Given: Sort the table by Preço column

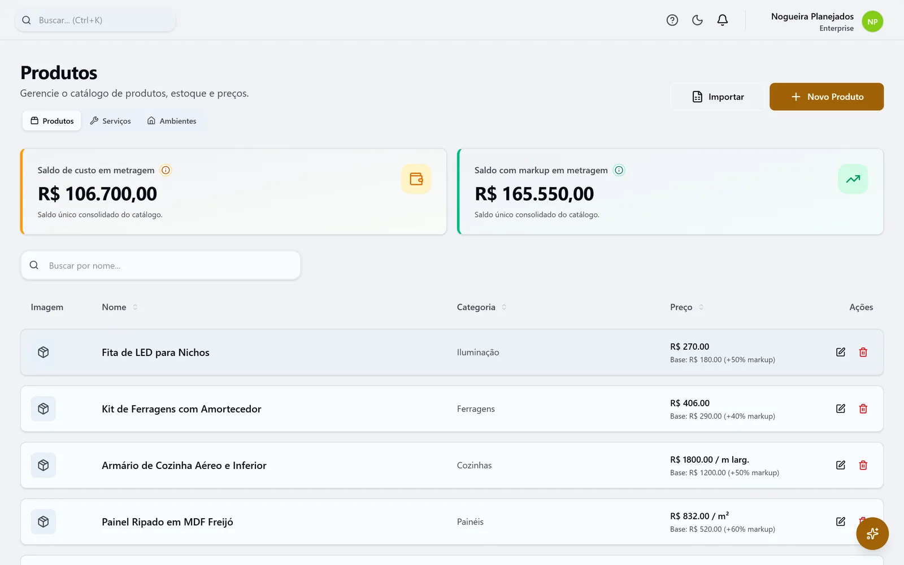Looking at the screenshot, I should (x=686, y=307).
